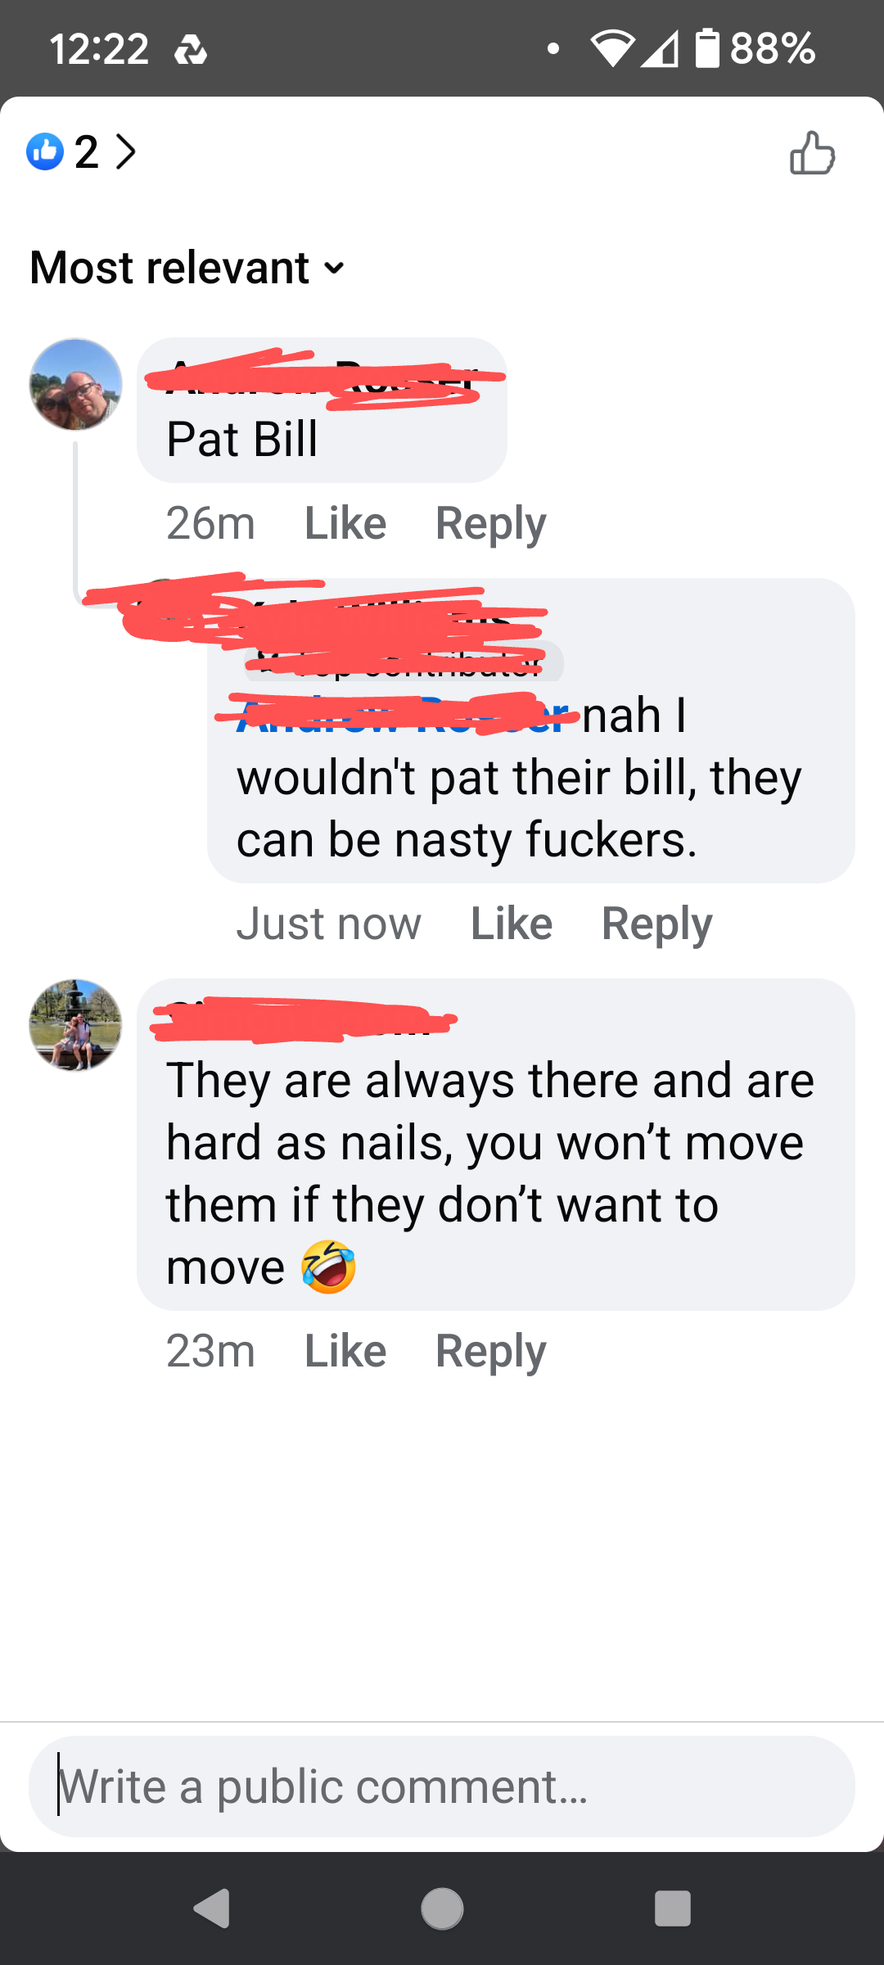This screenshot has width=884, height=1965.
Task: Tap the dropdown arrow beside Most relevant
Action: (x=334, y=269)
